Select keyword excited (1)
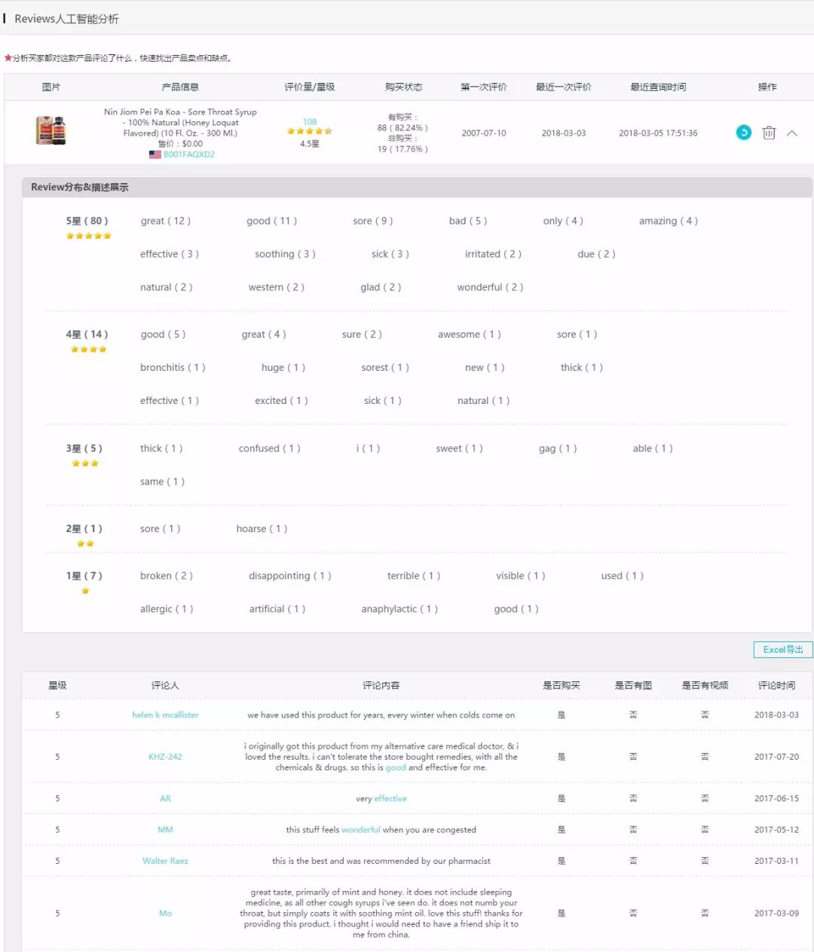 point(281,401)
